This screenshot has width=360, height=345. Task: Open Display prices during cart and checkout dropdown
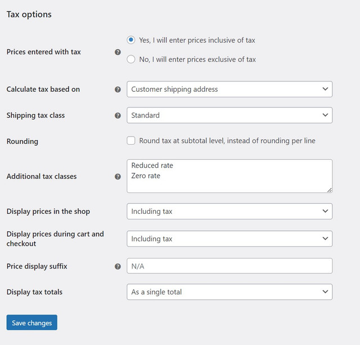click(229, 239)
